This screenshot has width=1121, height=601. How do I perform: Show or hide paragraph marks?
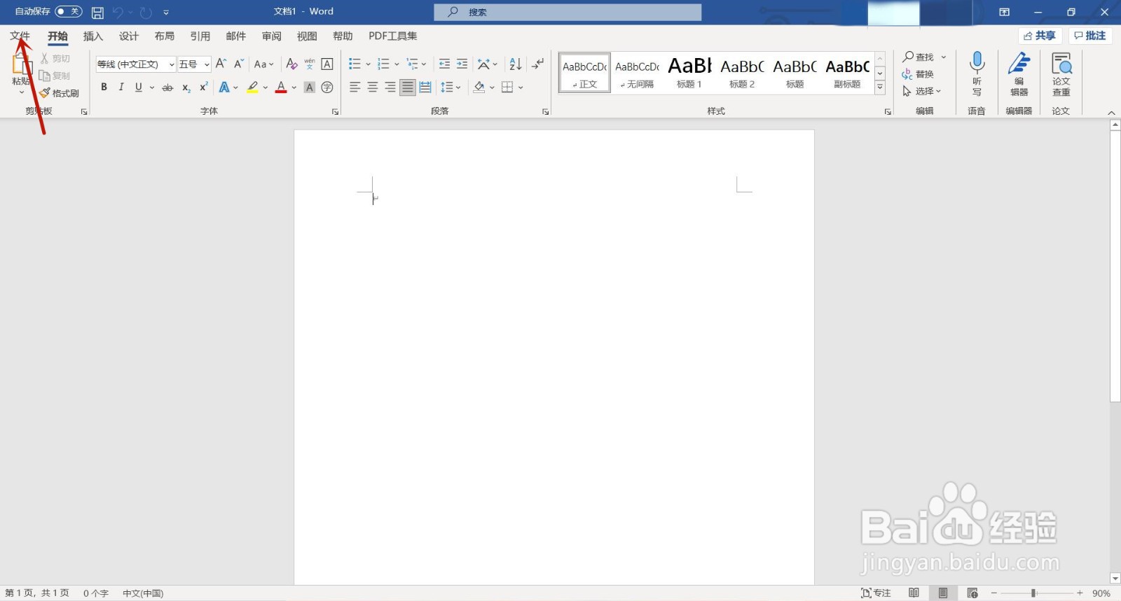click(537, 64)
